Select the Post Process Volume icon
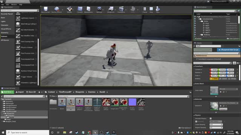 click(18, 53)
